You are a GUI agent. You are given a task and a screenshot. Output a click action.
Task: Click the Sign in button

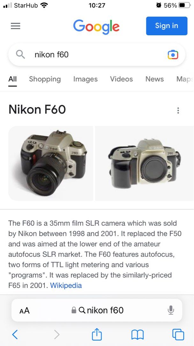[167, 26]
